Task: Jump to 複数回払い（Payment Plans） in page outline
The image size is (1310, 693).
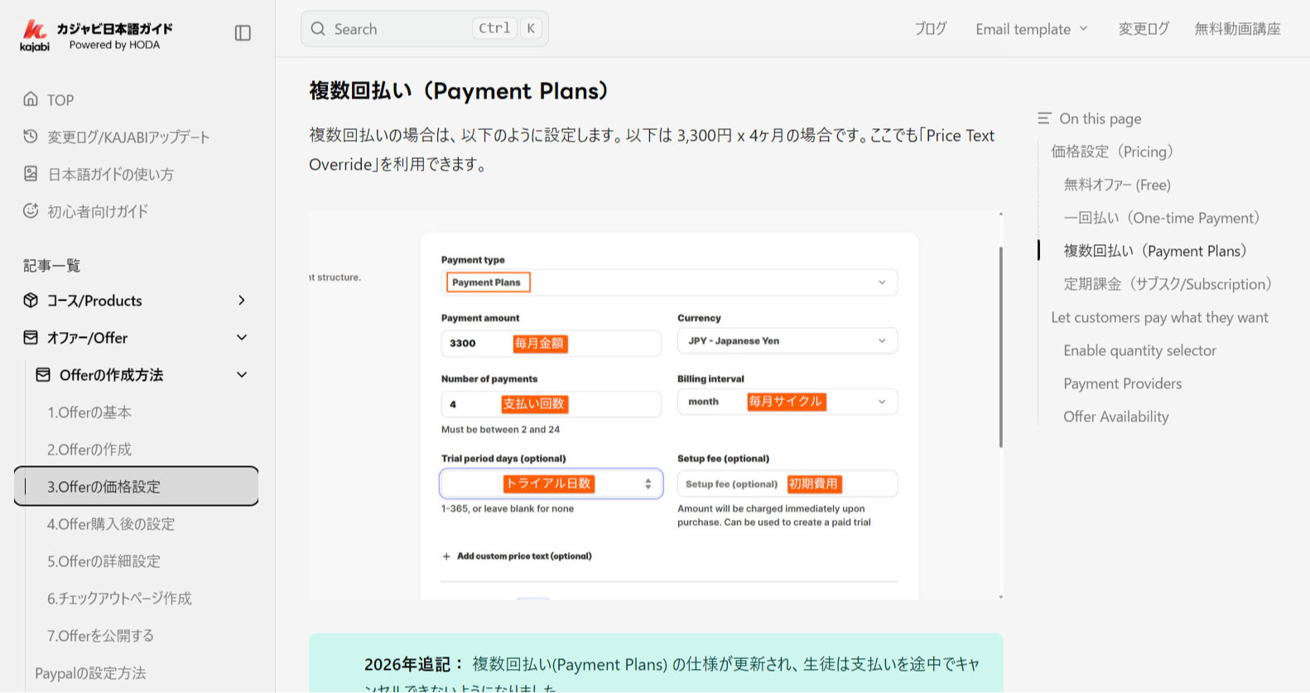Action: 1155,251
